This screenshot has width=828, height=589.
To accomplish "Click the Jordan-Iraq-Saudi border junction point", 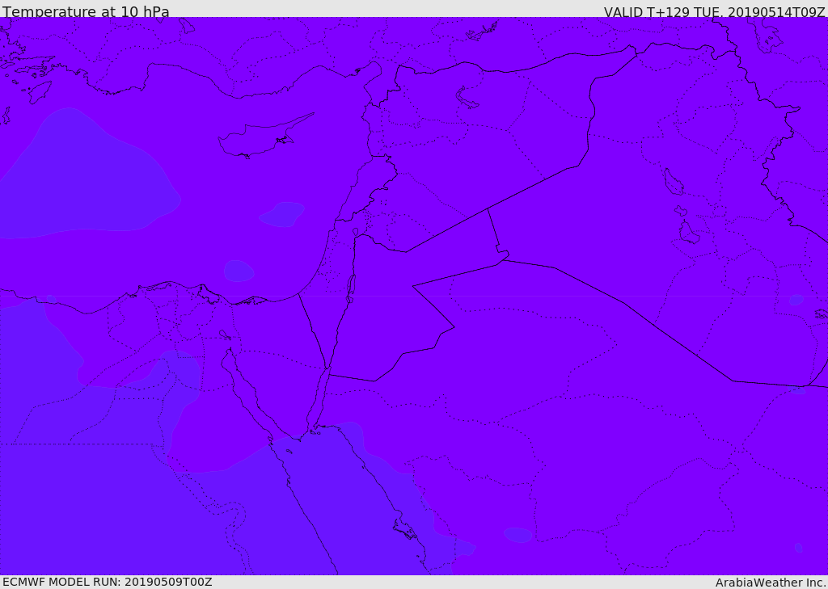I will [503, 260].
